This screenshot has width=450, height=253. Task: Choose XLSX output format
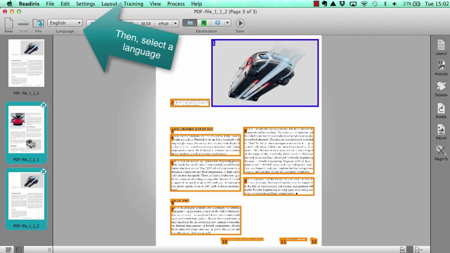point(146,24)
